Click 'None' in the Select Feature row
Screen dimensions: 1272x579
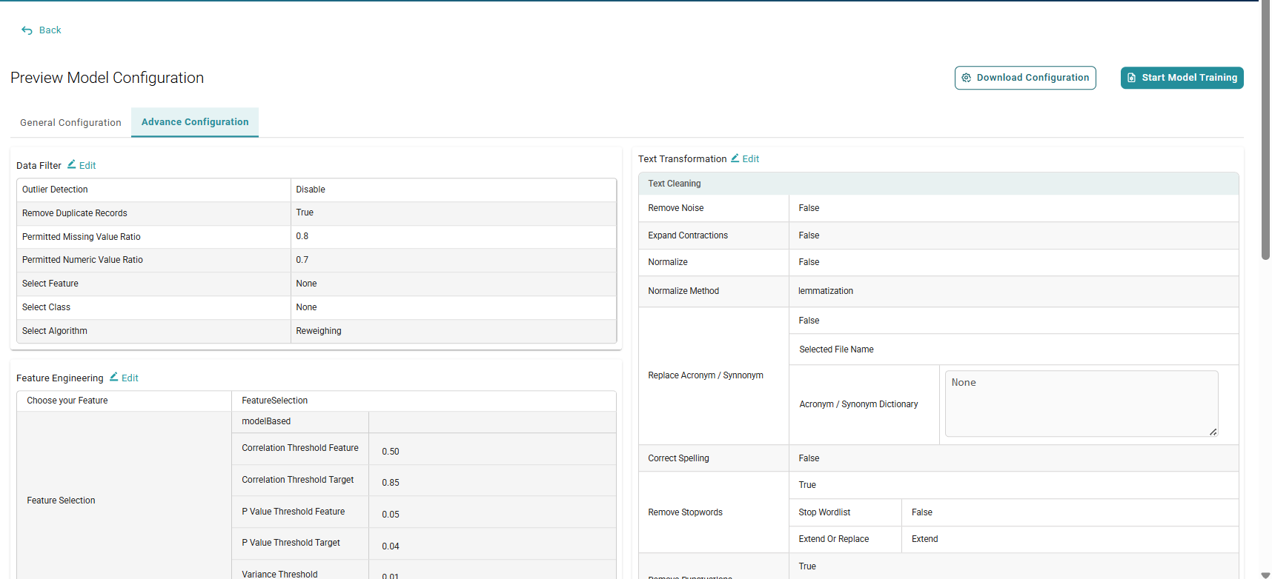coord(306,284)
